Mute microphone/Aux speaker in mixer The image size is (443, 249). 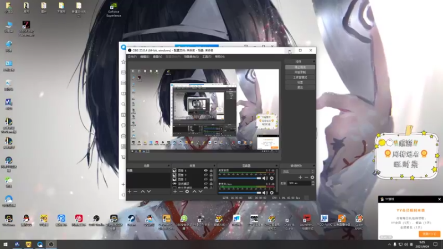pos(265,193)
